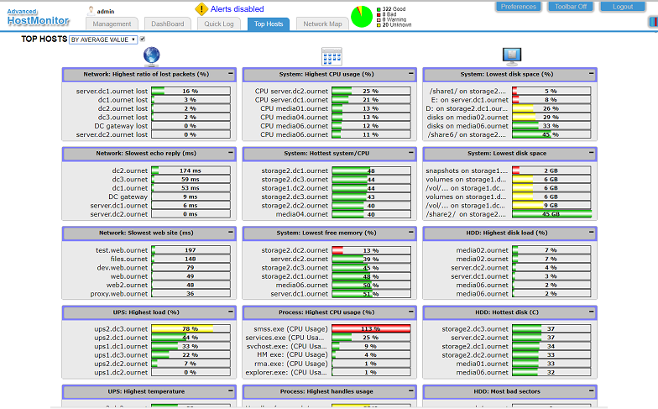Collapse the System: Highest CPU usage panel
The image size is (658, 409).
pyautogui.click(x=411, y=74)
